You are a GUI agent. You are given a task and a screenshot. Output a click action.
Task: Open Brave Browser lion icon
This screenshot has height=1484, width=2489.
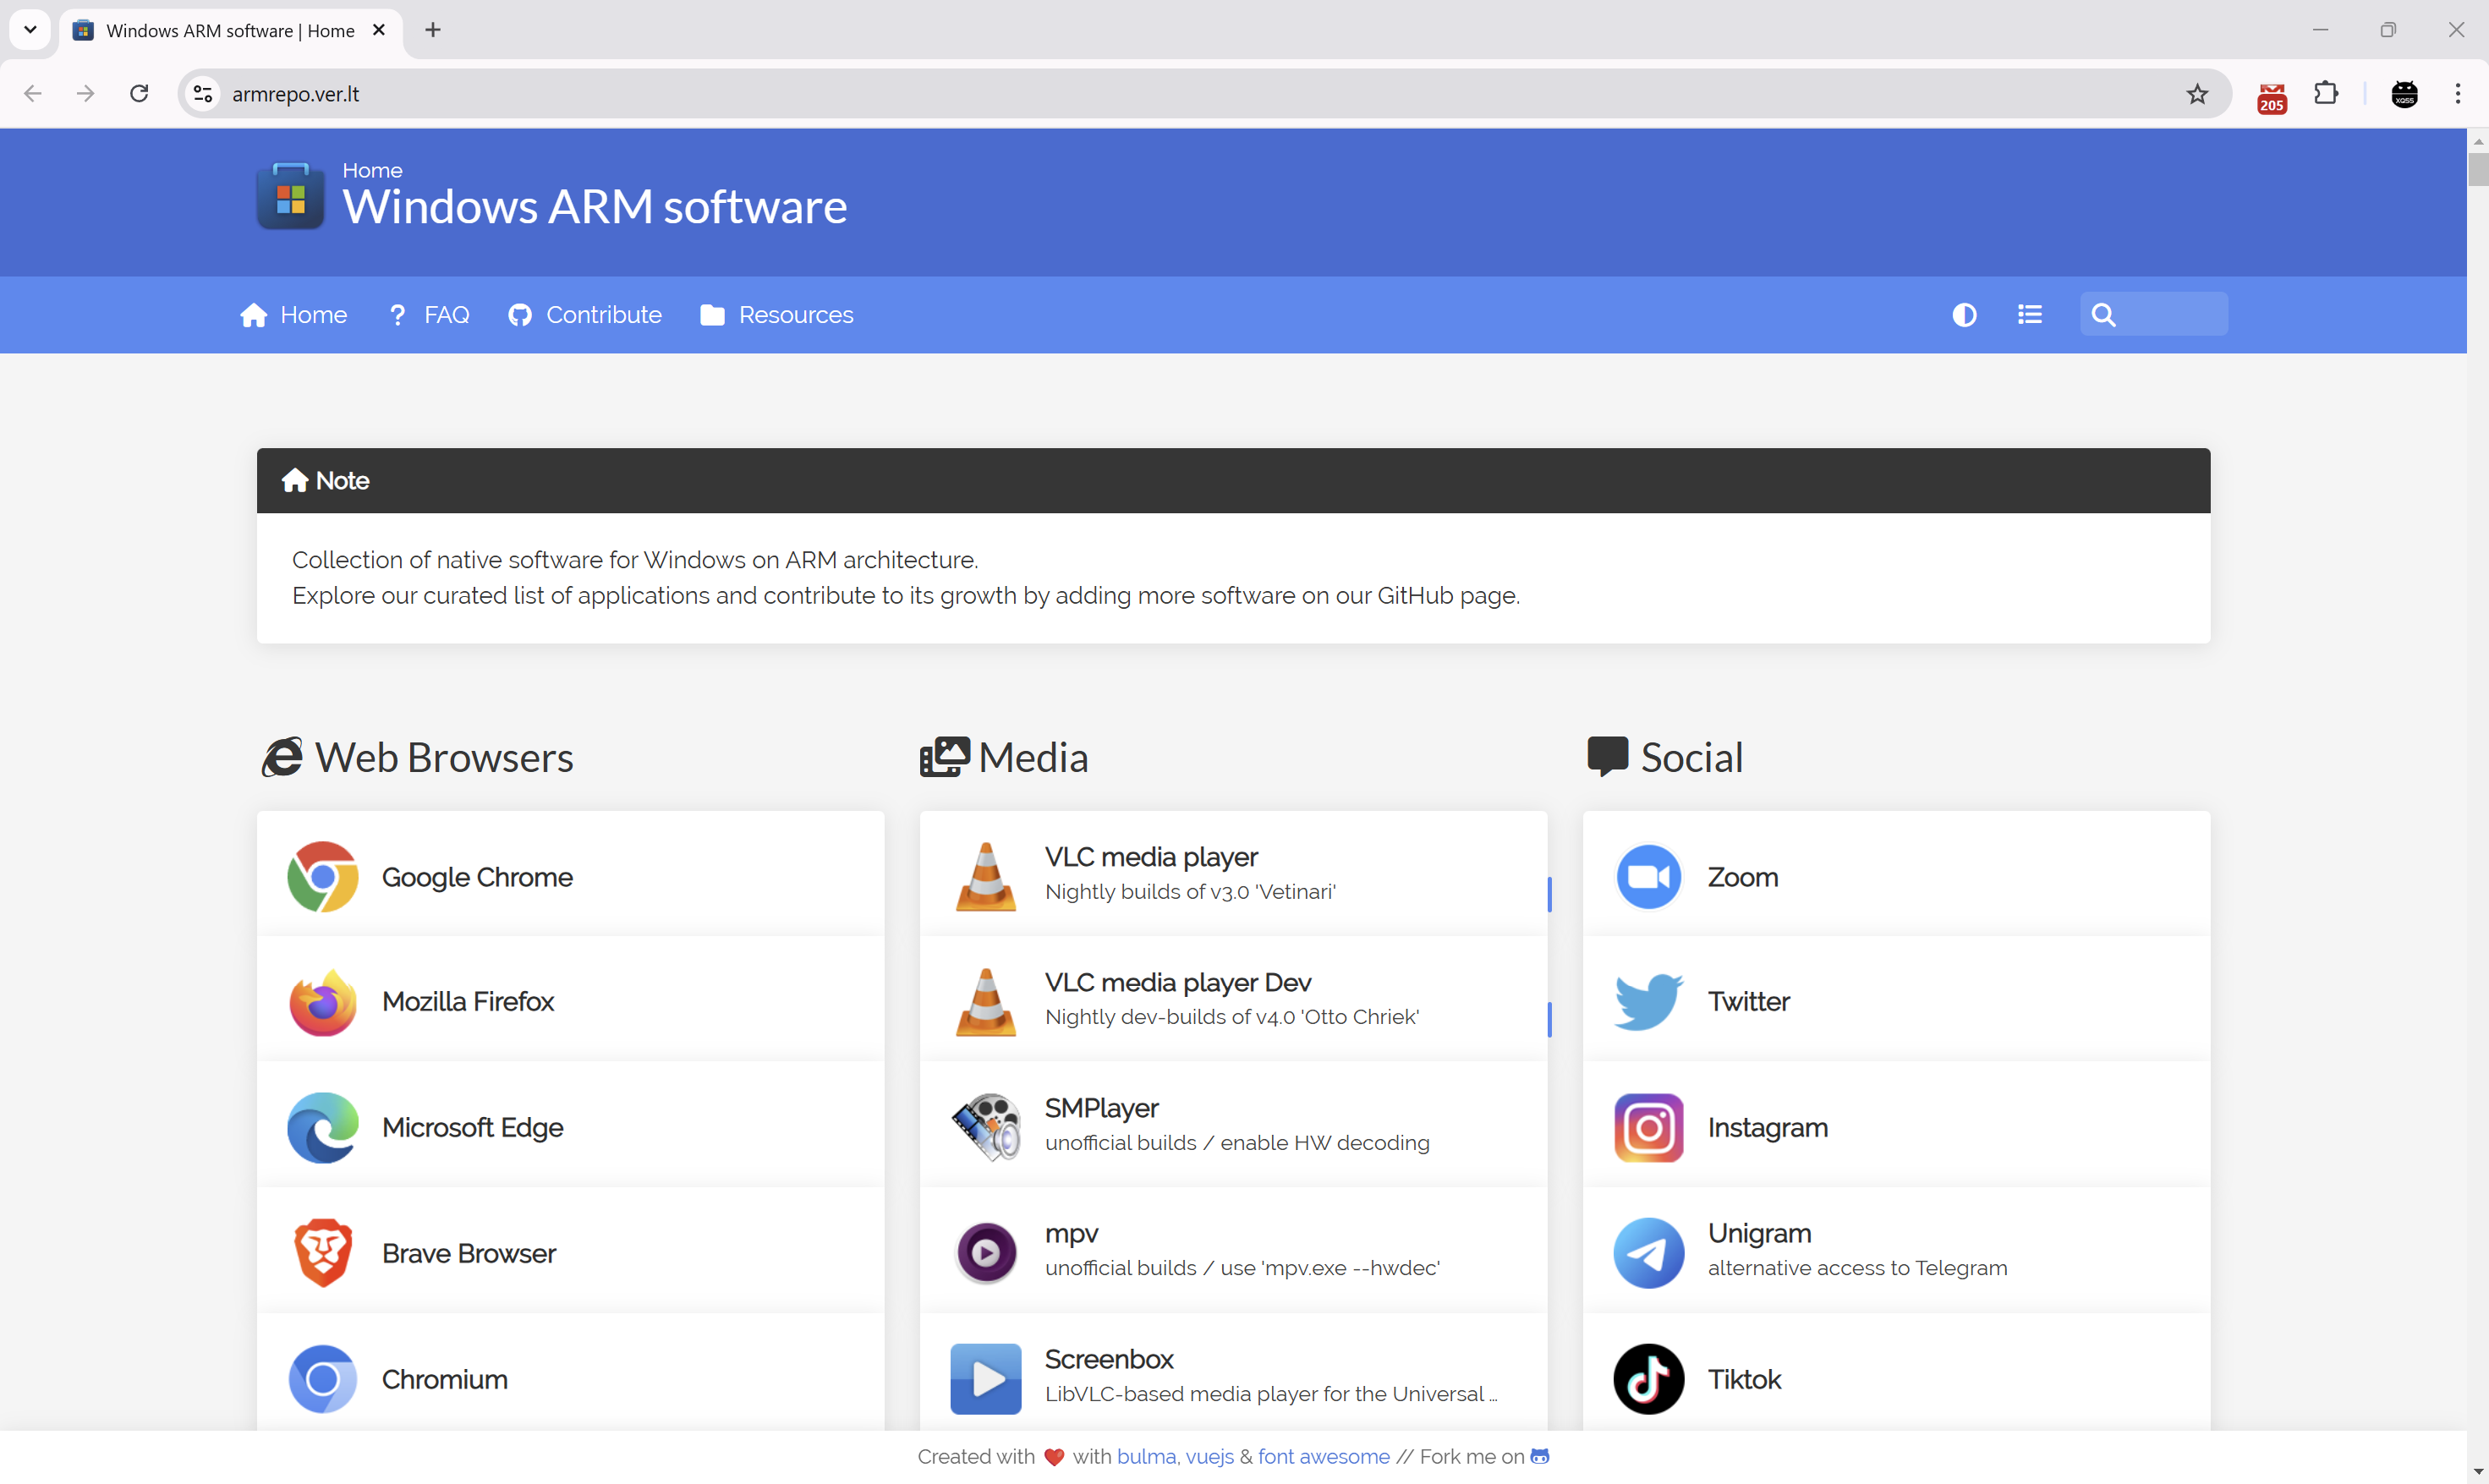pyautogui.click(x=322, y=1253)
